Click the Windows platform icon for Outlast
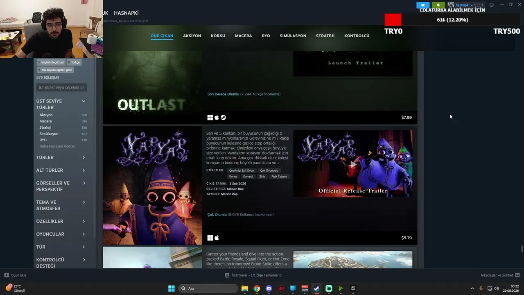 [210, 118]
